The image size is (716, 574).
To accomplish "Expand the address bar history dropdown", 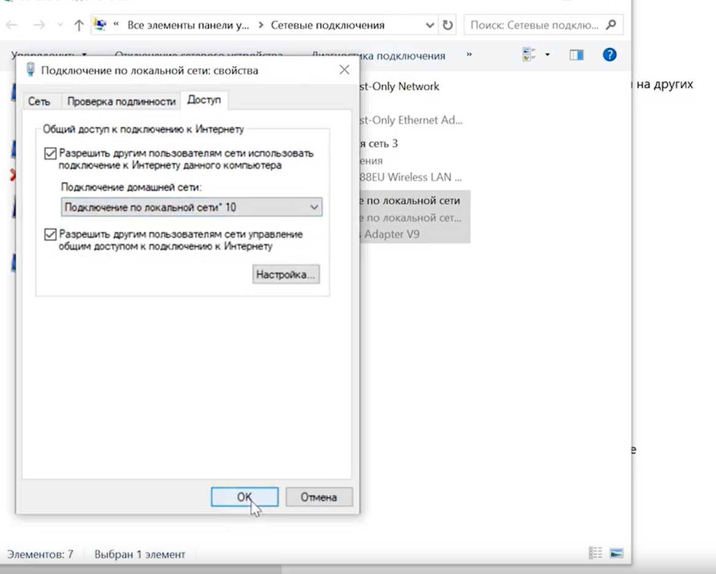I will (429, 25).
